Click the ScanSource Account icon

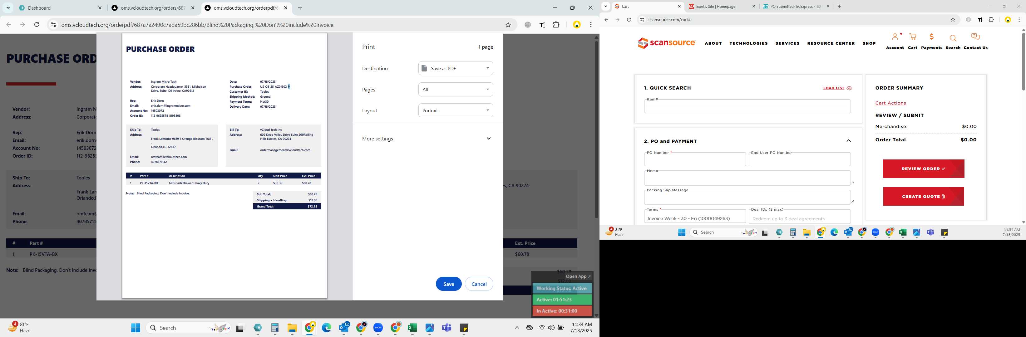(x=895, y=37)
